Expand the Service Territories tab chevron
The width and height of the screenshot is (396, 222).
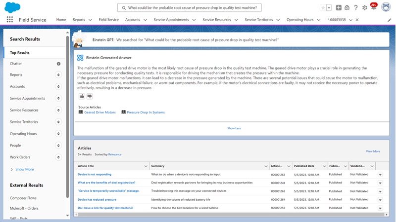[x=278, y=20]
